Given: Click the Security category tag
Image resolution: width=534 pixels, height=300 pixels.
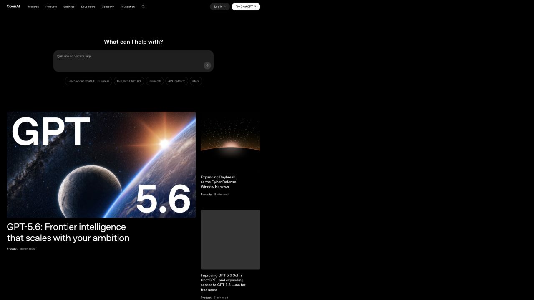Looking at the screenshot, I should [x=206, y=195].
